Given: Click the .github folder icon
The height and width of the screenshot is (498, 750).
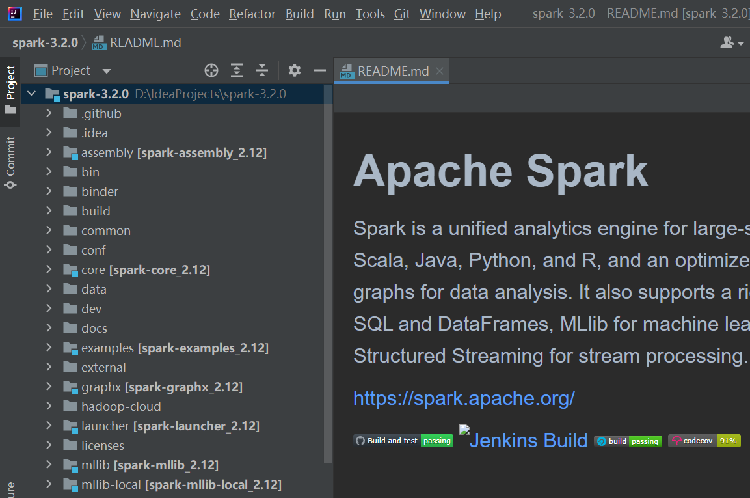Looking at the screenshot, I should coord(70,113).
